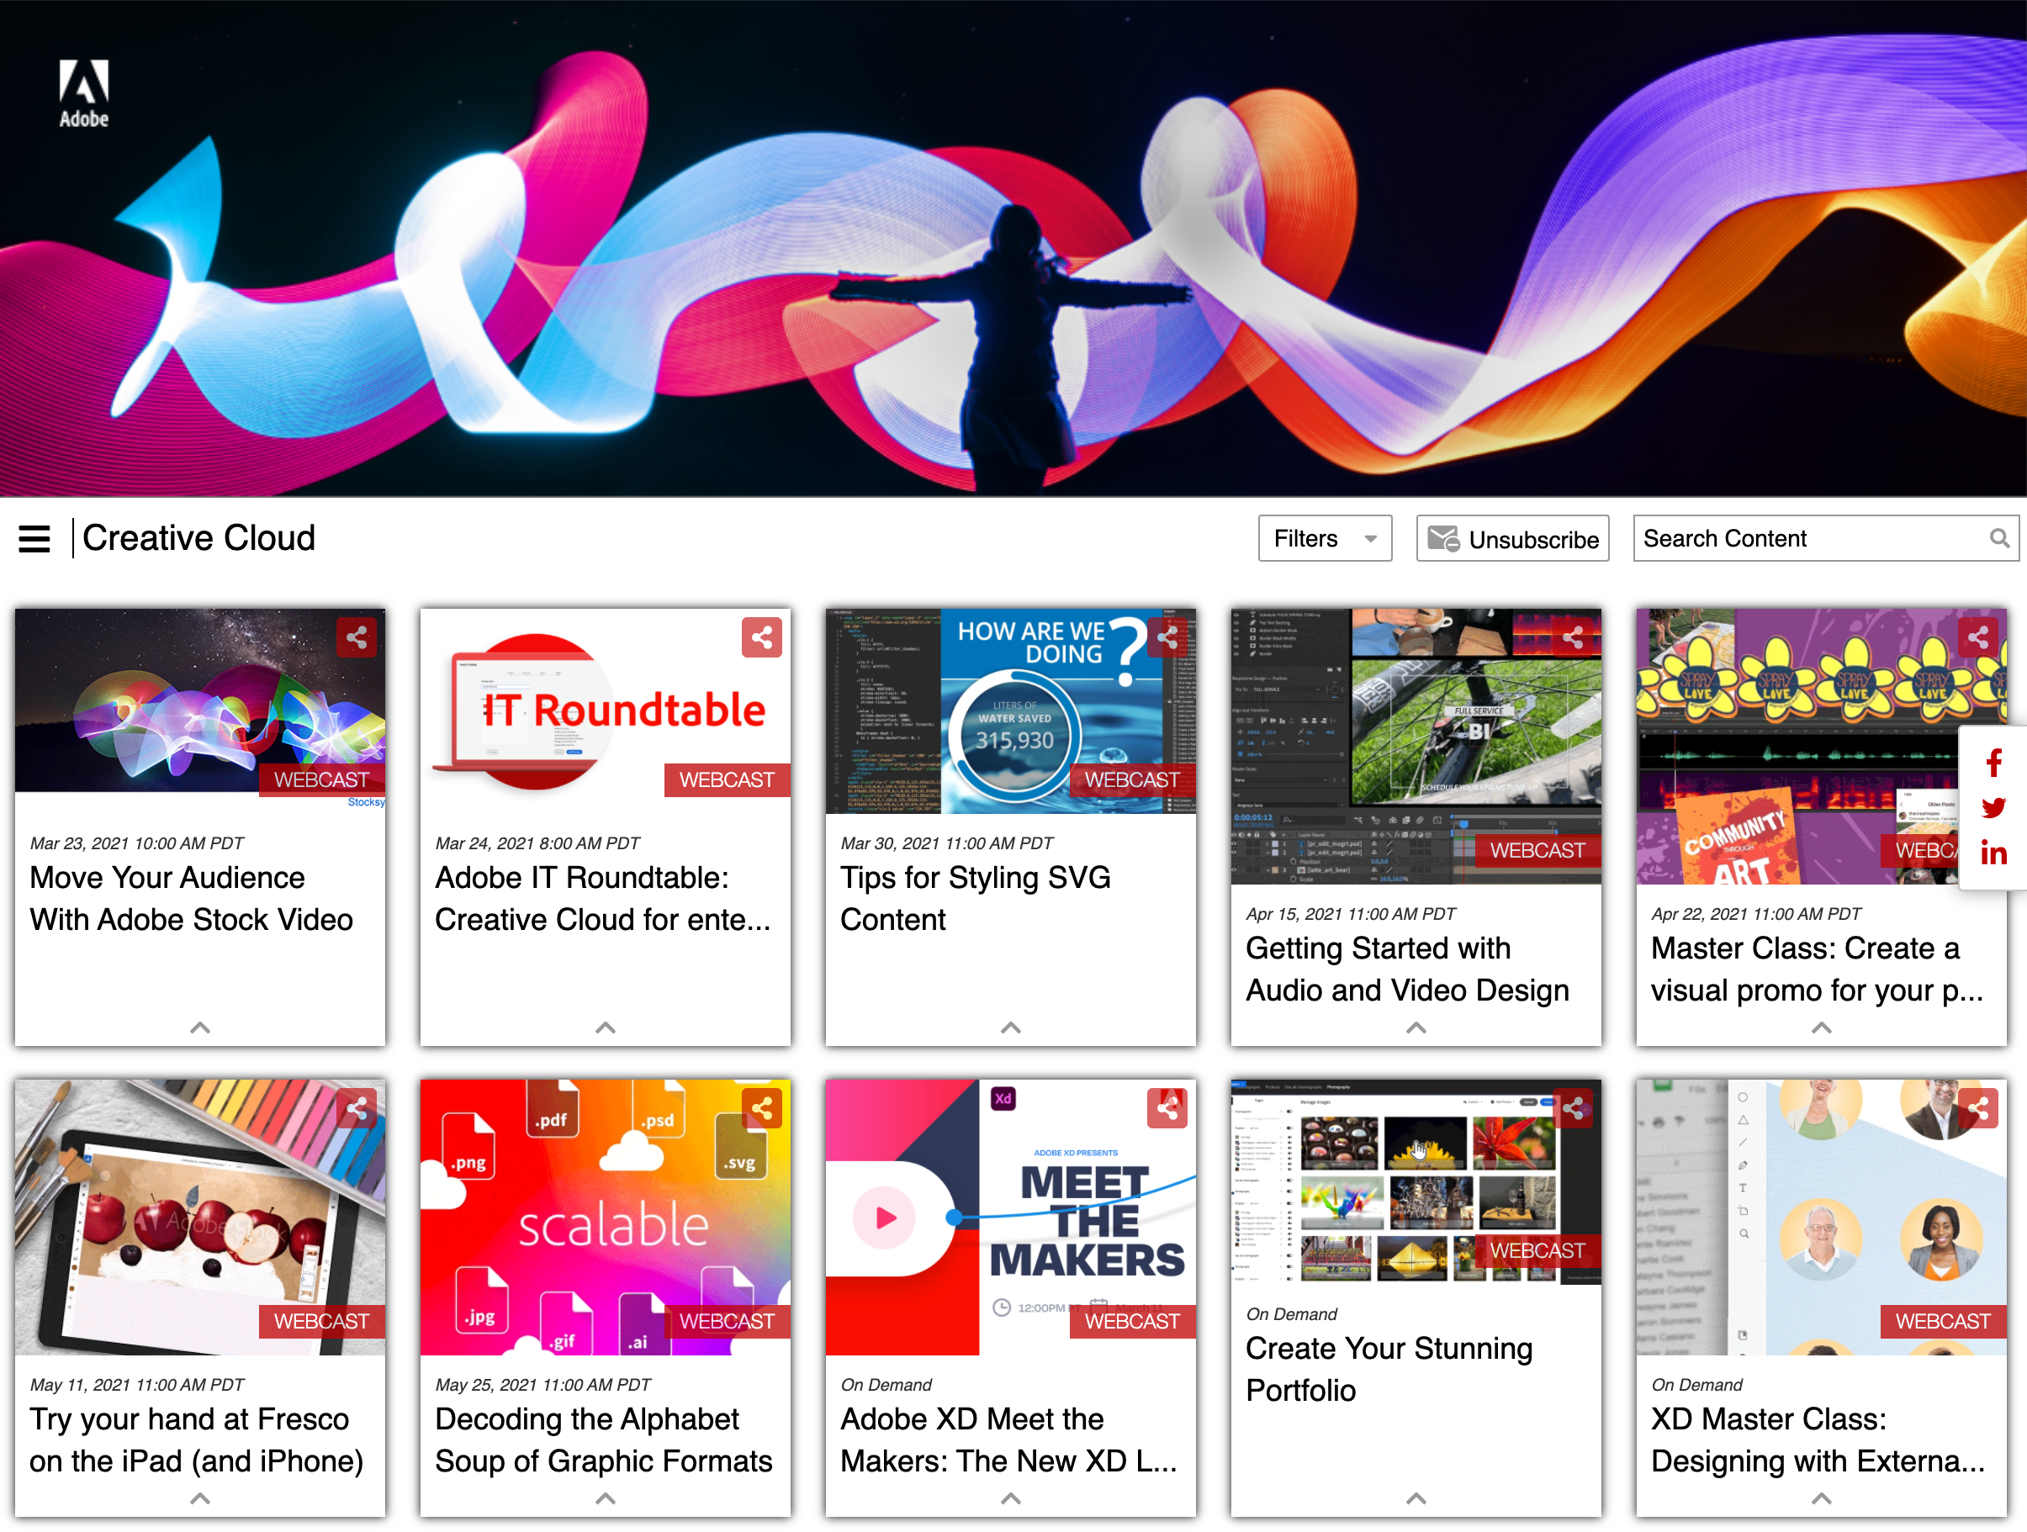Open the hamburger menu icon
The image size is (2027, 1532).
pos(34,539)
